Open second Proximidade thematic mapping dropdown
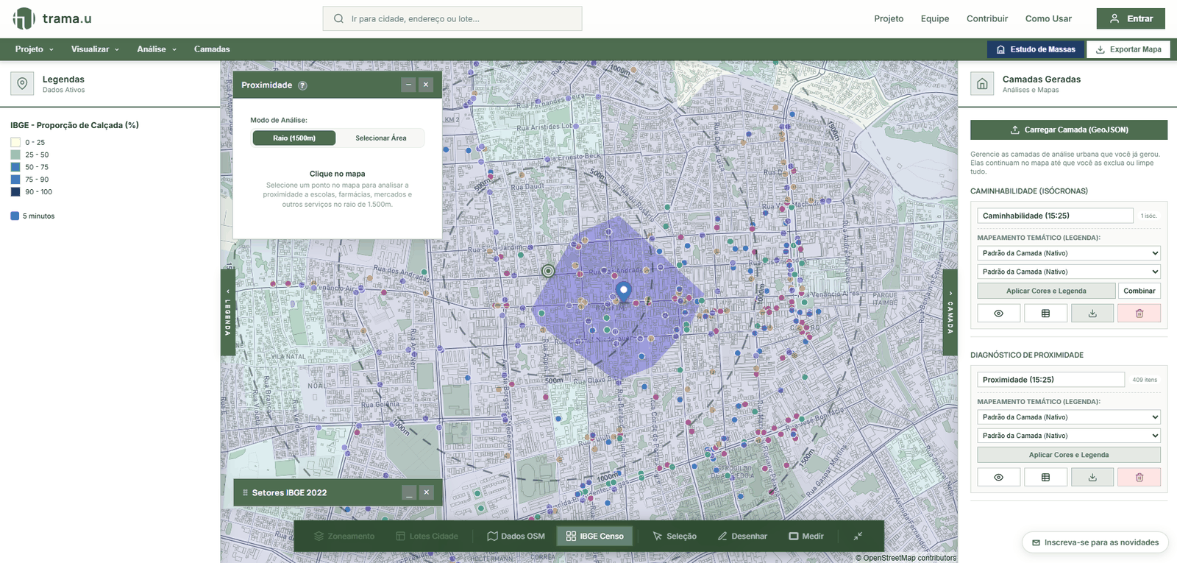Image resolution: width=1177 pixels, height=563 pixels. pos(1069,436)
